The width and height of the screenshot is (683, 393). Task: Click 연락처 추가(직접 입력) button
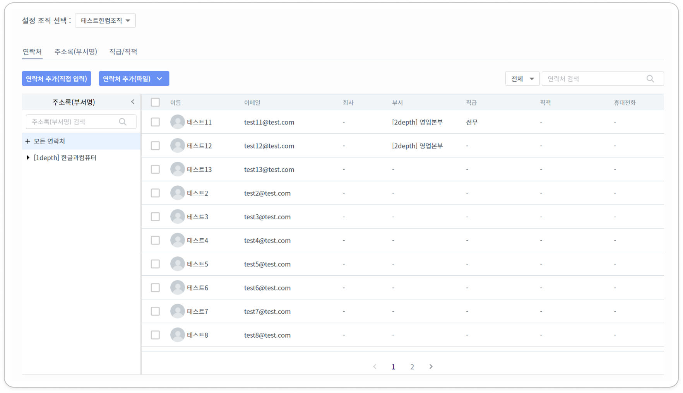(x=56, y=79)
